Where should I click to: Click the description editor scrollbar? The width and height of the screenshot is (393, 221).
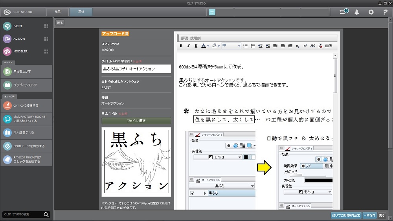[335, 76]
